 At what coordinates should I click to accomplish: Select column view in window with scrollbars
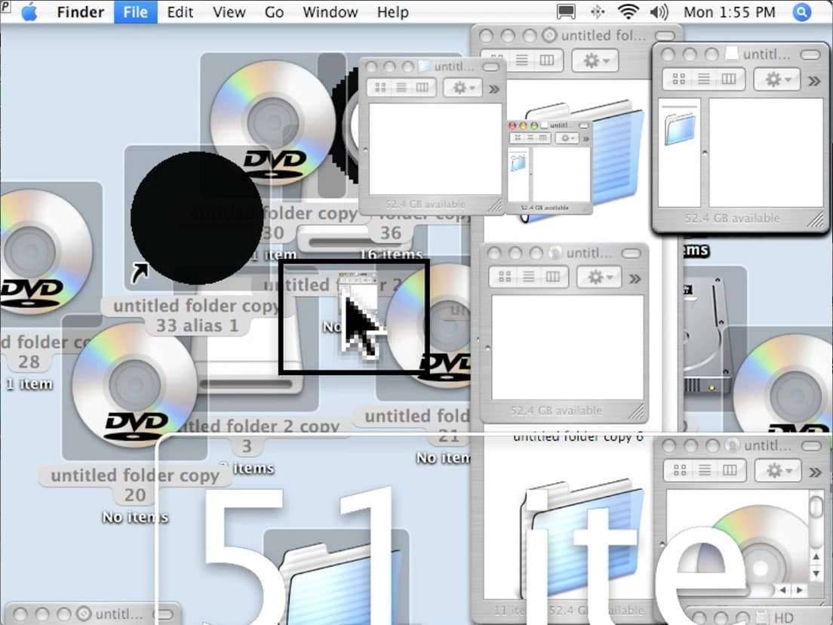[x=730, y=470]
